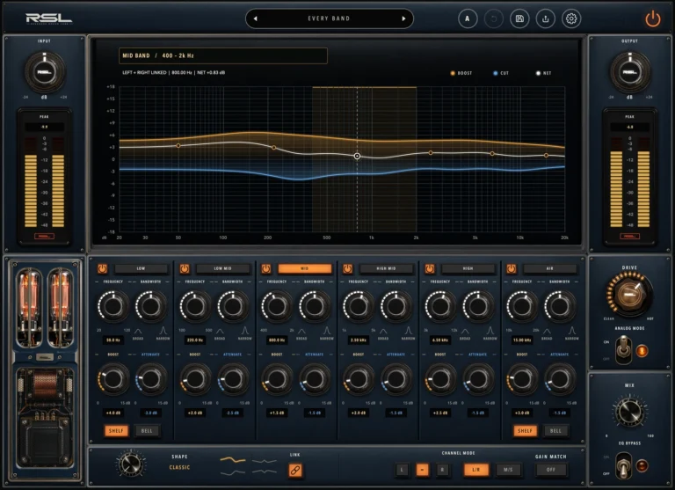Viewport: 675px width, 490px height.
Task: Click the LOW band narrow bandwidth icon
Action: point(163,331)
